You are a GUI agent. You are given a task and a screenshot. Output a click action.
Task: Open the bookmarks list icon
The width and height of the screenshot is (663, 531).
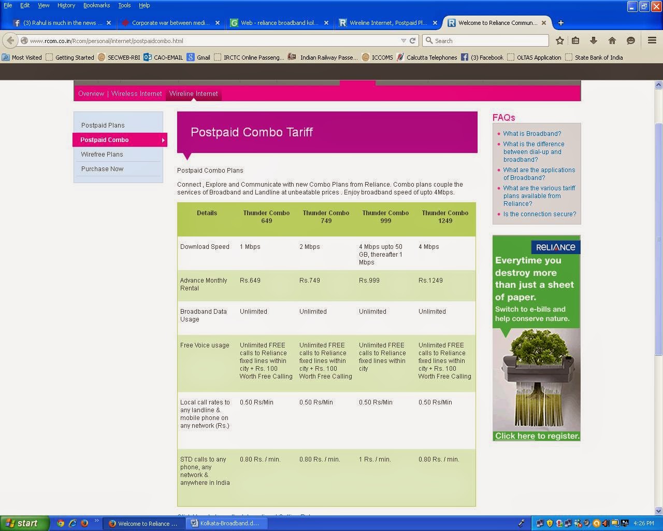(x=575, y=40)
